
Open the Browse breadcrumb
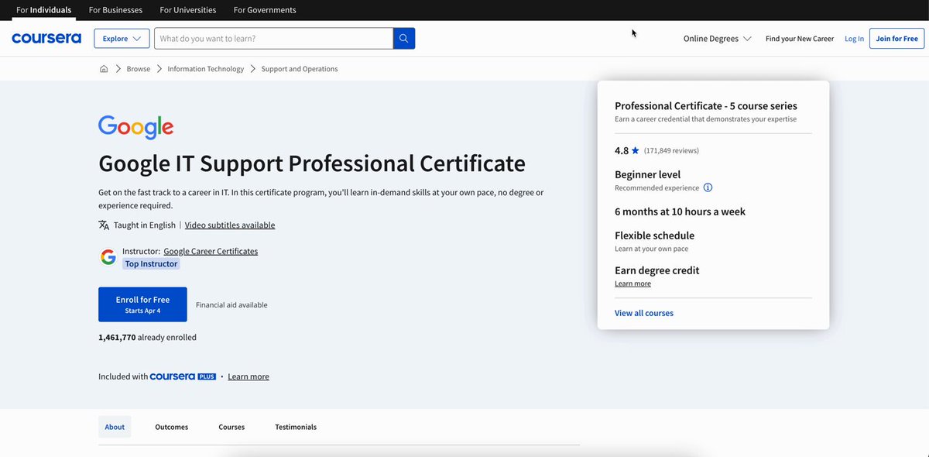click(x=139, y=69)
